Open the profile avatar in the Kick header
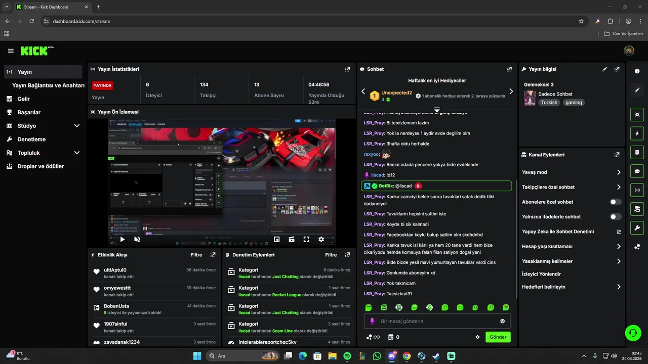Screen dimensions: 648x364 click(x=629, y=51)
